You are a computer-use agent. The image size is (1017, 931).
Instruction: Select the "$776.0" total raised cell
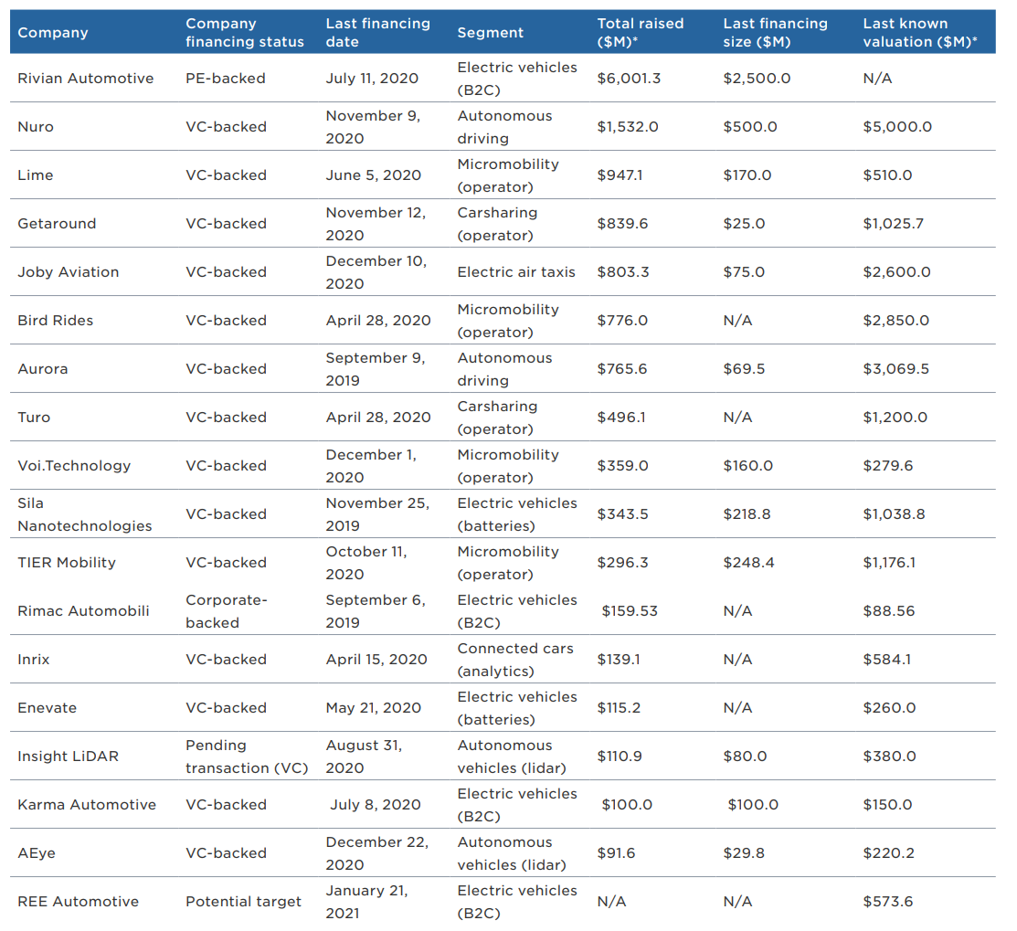pyautogui.click(x=622, y=321)
